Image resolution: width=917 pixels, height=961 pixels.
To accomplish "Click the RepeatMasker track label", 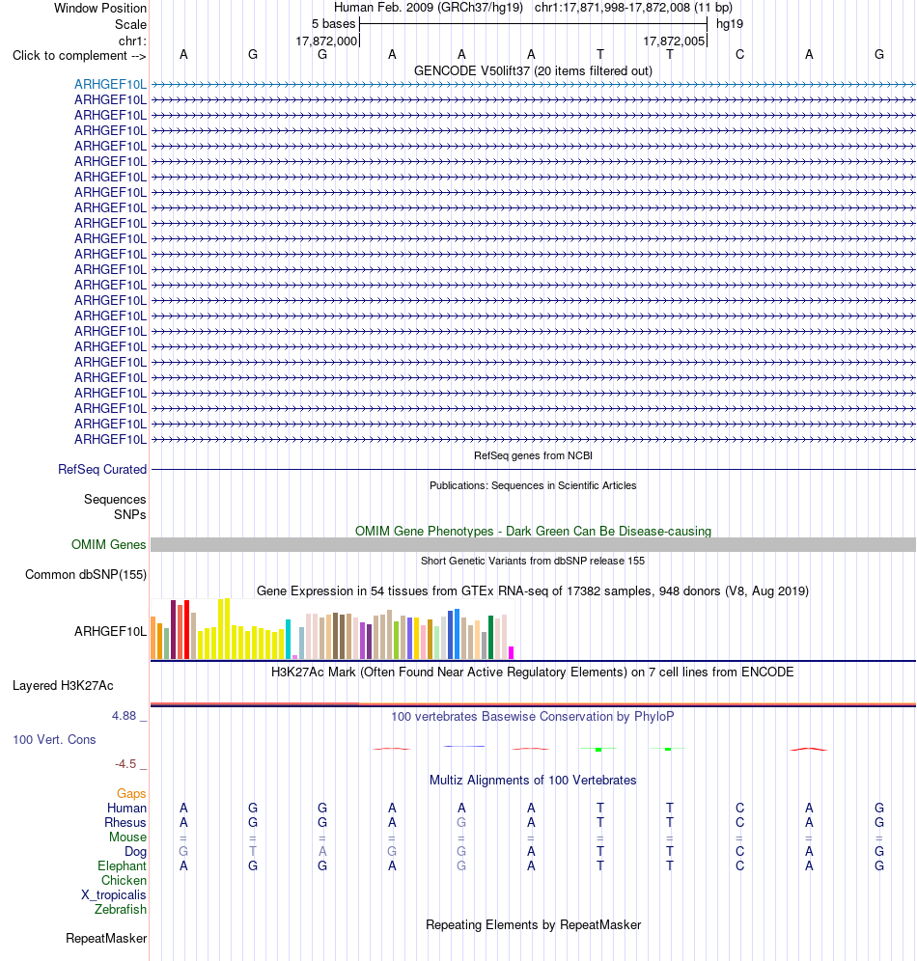I will pyautogui.click(x=106, y=938).
